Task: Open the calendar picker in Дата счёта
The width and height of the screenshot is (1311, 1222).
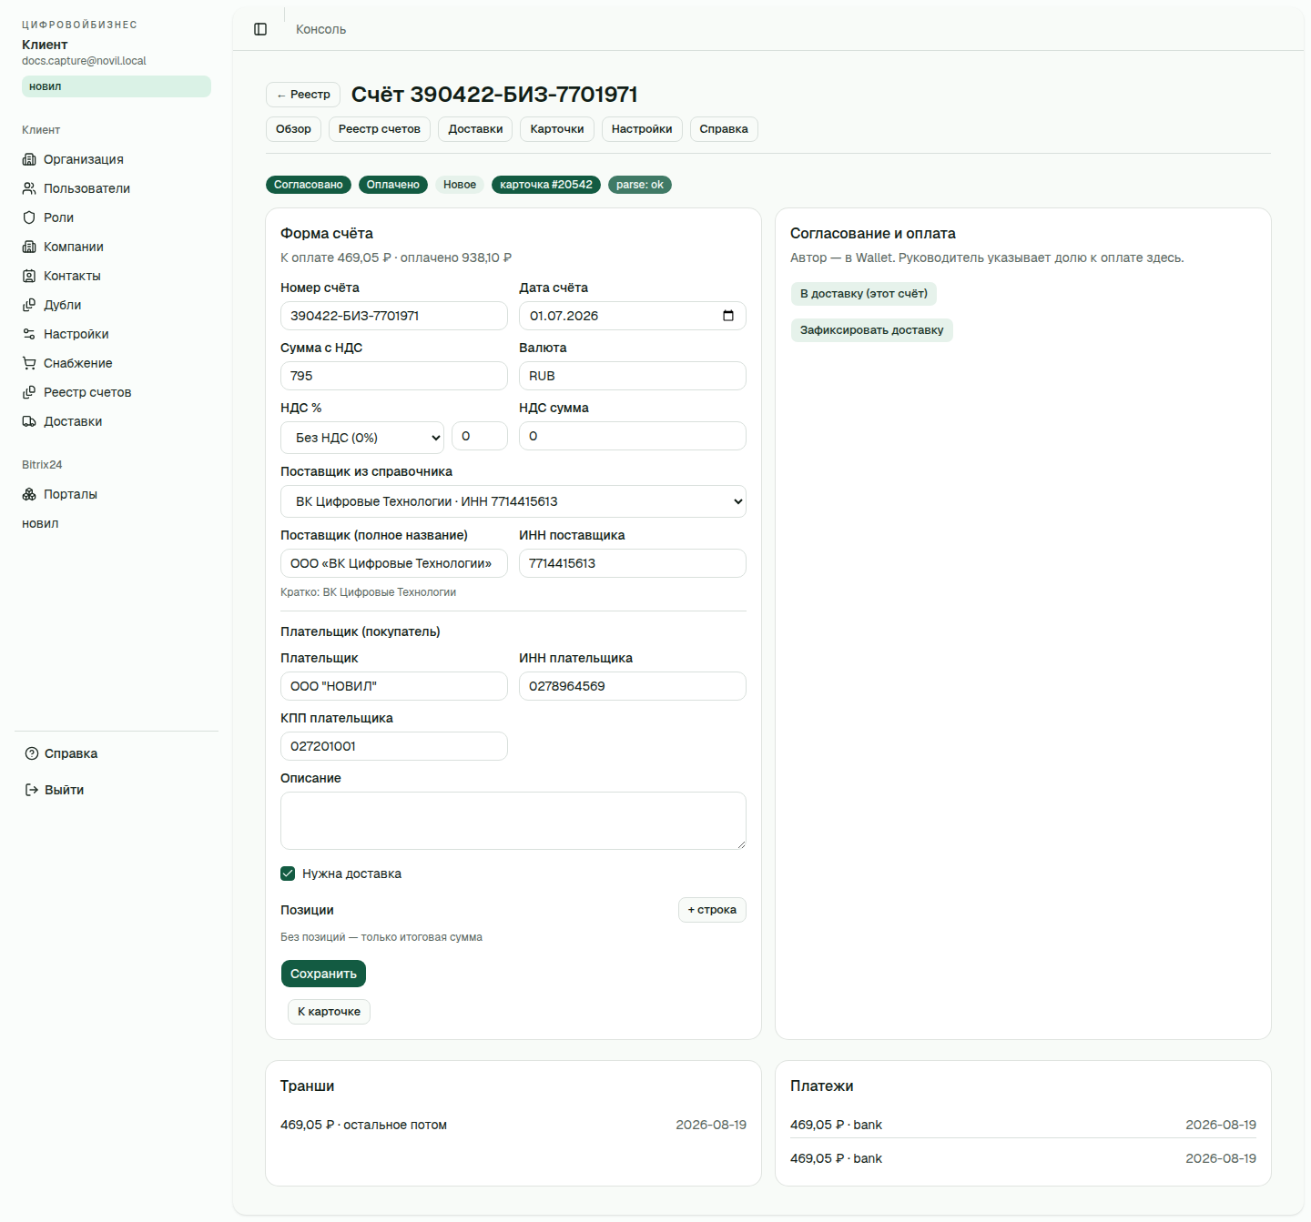Action: coord(728,316)
